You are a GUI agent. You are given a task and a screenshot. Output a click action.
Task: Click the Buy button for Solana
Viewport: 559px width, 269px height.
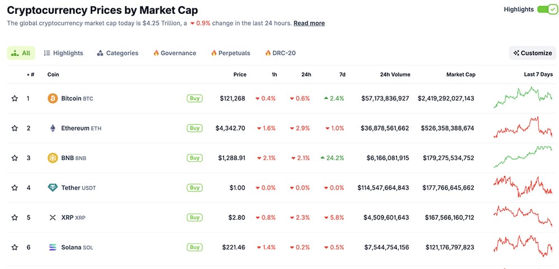click(x=195, y=247)
